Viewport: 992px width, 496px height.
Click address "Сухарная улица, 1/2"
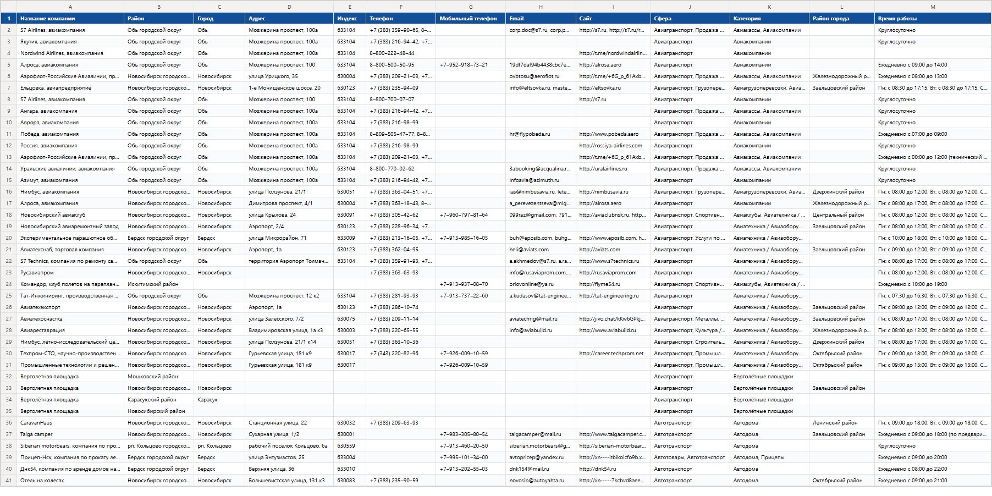[289, 434]
